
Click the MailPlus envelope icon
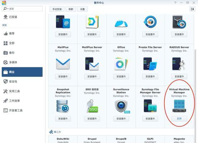63,64
